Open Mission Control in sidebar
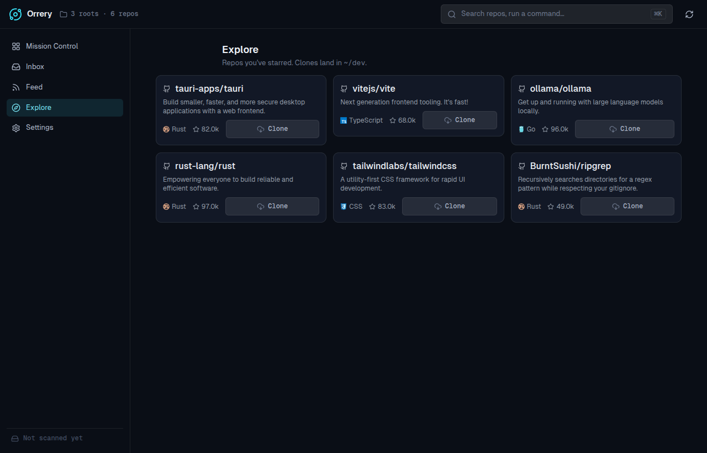 (65, 46)
